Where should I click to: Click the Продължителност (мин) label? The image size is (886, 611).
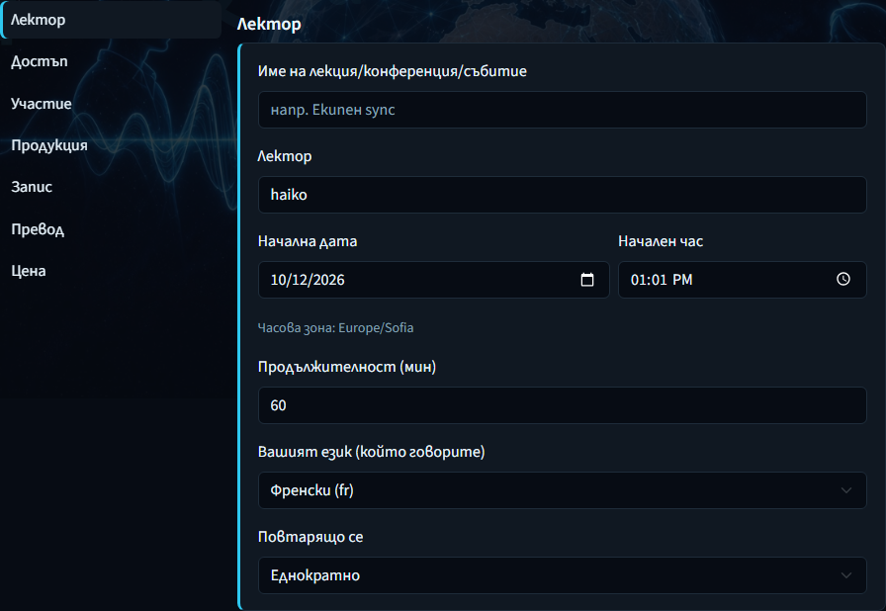[347, 367]
